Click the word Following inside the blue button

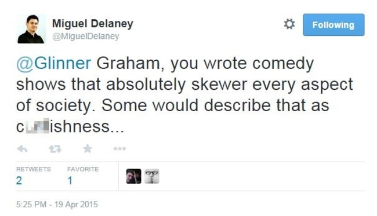point(333,25)
